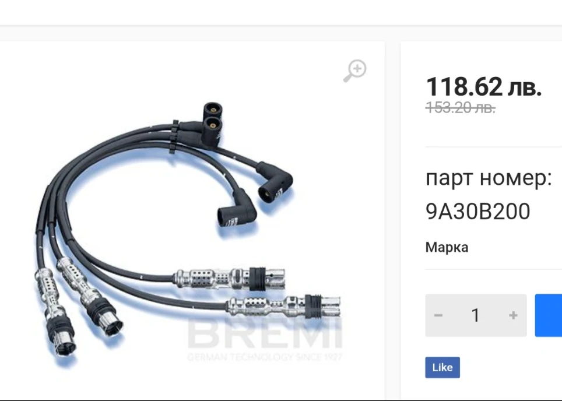Click the current price 118.62 лв.
The image size is (562, 401).
[x=483, y=87]
